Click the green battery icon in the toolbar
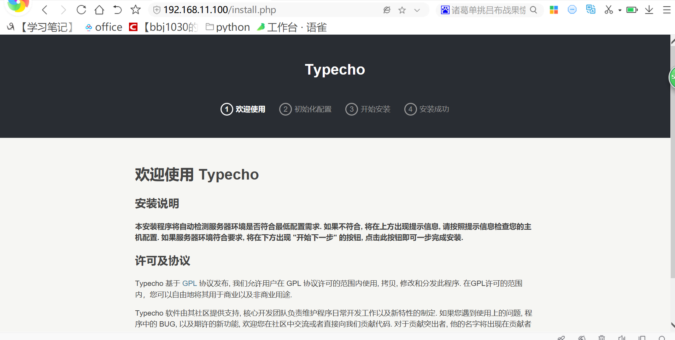The height and width of the screenshot is (340, 675). click(632, 10)
